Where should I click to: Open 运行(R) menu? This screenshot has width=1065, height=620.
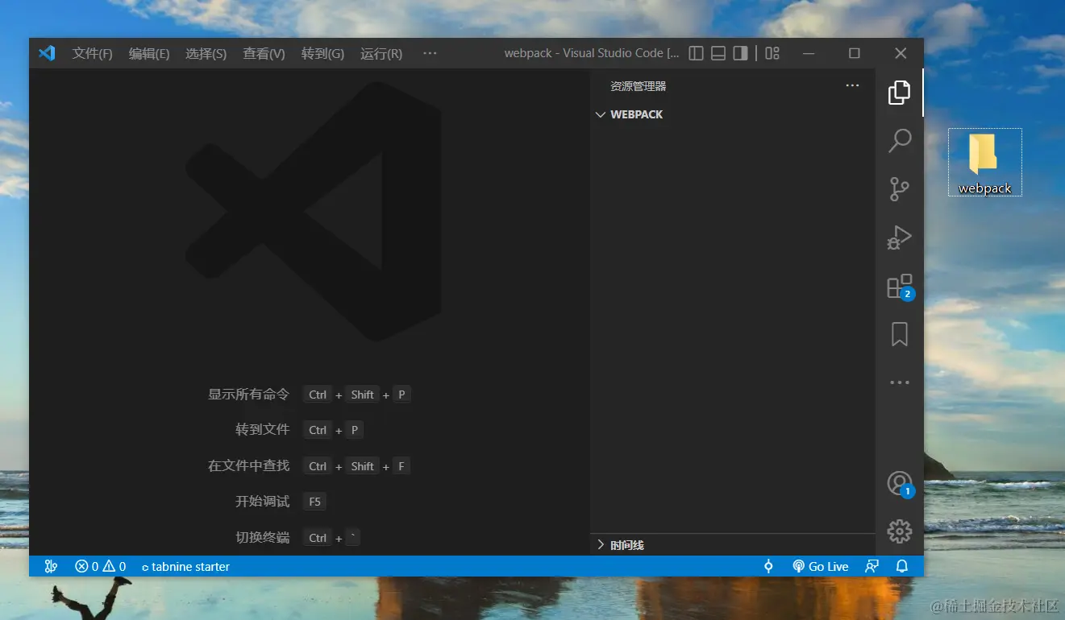[x=381, y=53]
